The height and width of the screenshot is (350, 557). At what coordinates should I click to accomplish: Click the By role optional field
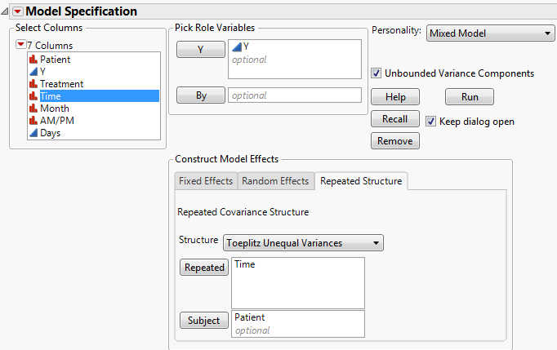pyautogui.click(x=294, y=95)
